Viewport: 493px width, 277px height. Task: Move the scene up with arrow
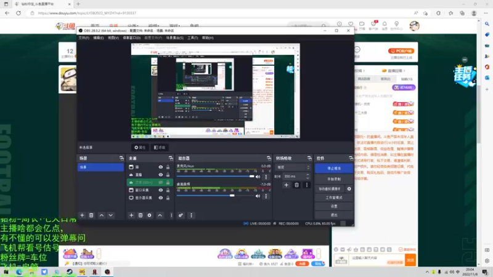(102, 215)
